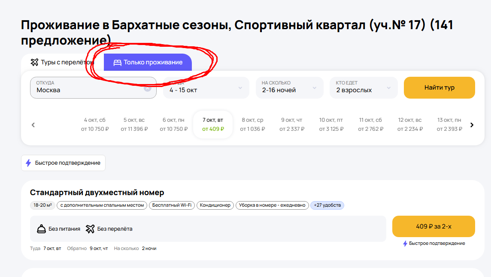This screenshot has height=277, width=491.
Task: Choose date 10 окт, пт от 3 125 ₽
Action: click(331, 125)
